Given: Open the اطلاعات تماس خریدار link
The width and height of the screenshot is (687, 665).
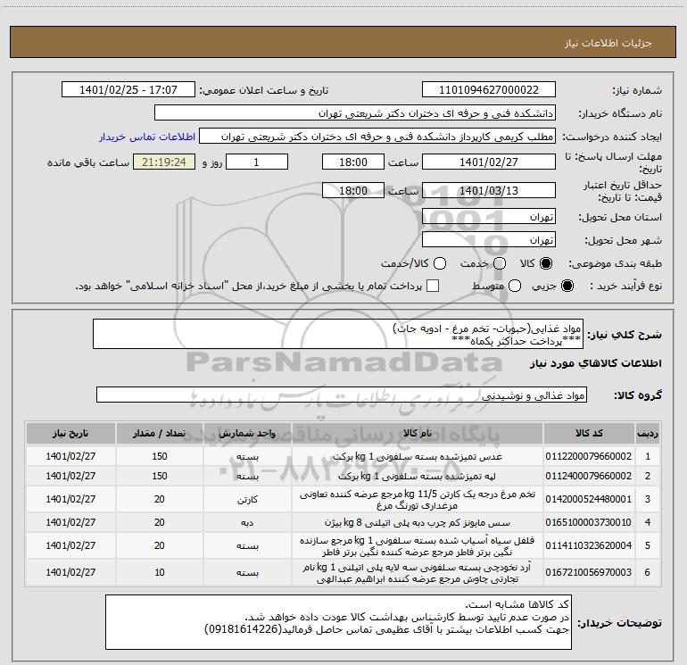Looking at the screenshot, I should pyautogui.click(x=147, y=137).
